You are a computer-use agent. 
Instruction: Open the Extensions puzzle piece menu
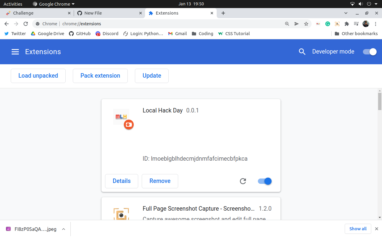tap(346, 24)
